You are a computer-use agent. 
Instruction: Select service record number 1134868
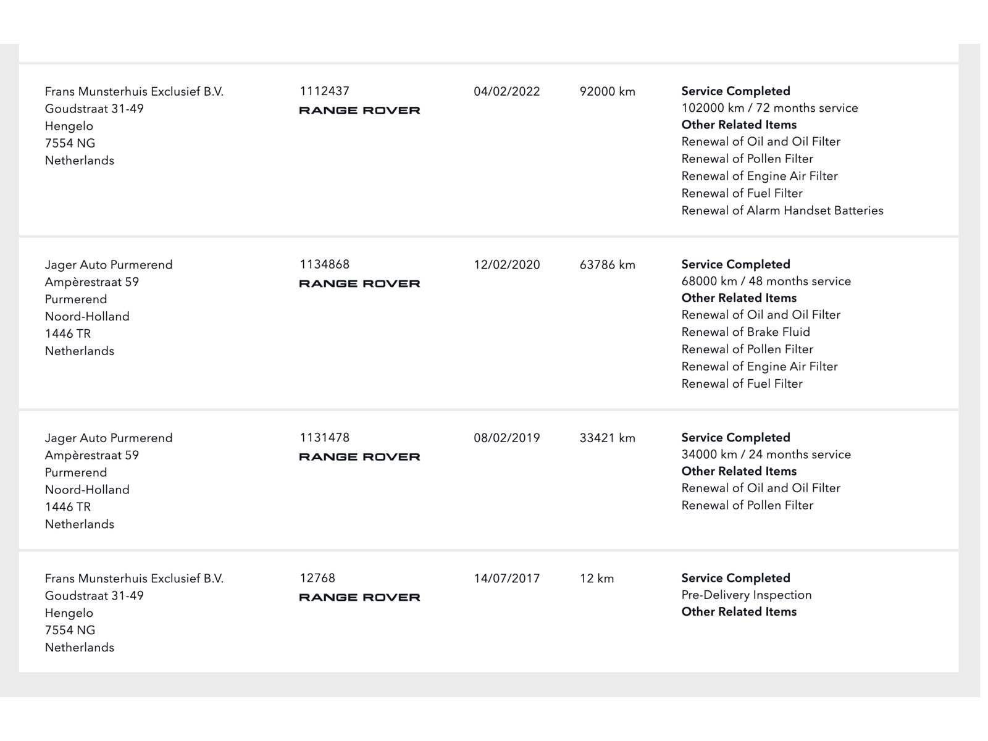point(325,264)
